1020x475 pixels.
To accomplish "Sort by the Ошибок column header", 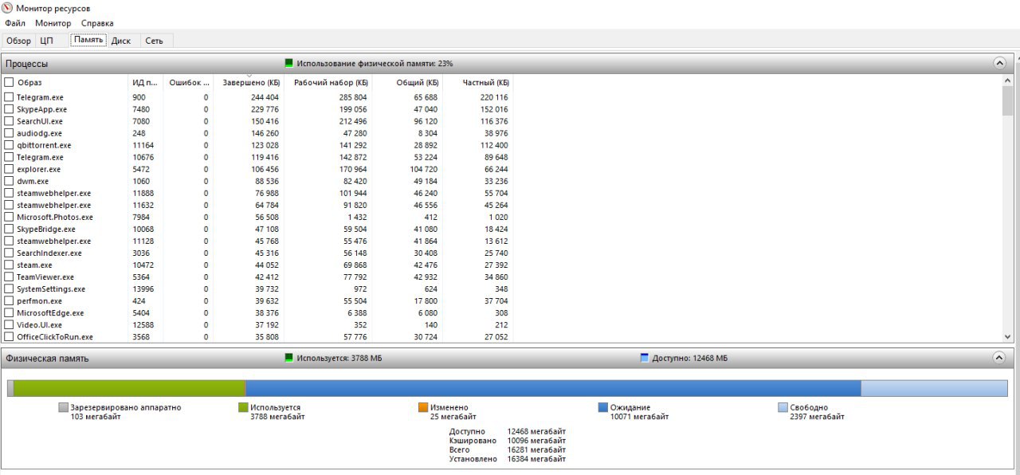I will (189, 82).
